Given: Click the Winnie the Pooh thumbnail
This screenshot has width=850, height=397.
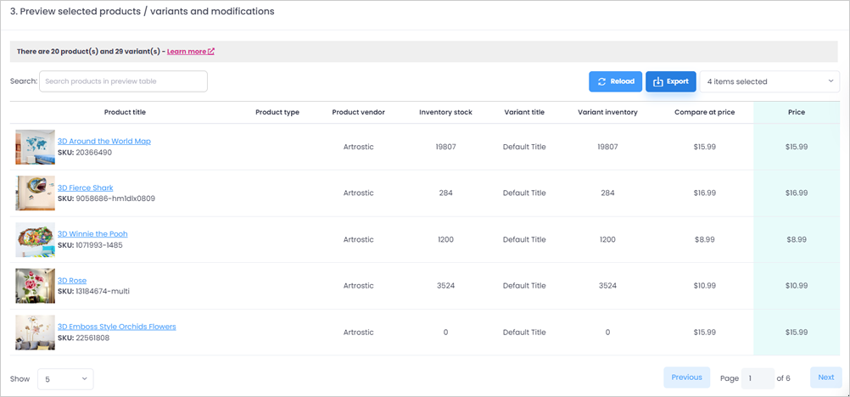Looking at the screenshot, I should (36, 240).
